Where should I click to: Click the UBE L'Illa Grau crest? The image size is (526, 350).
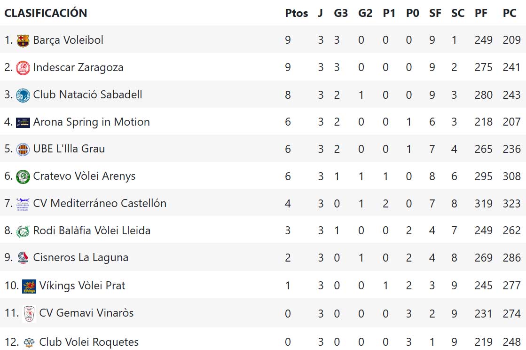(x=23, y=149)
